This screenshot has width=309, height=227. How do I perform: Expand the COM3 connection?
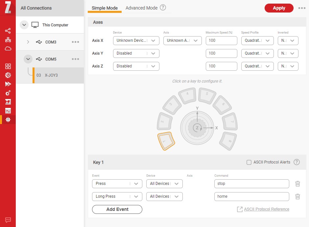pos(28,42)
